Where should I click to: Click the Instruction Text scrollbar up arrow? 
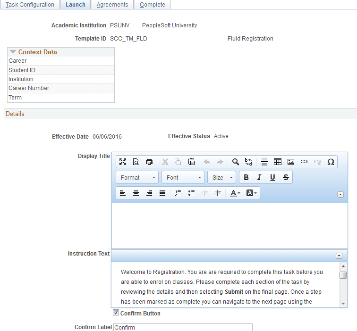click(x=343, y=266)
